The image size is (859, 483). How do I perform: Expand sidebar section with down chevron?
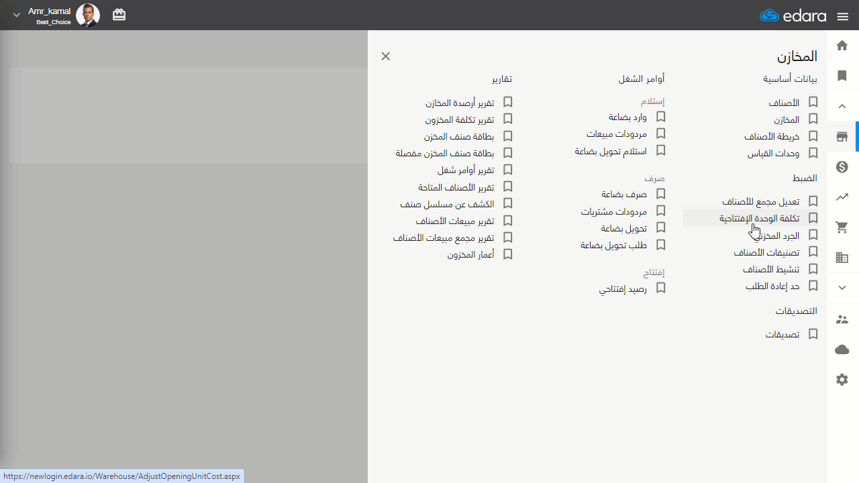pyautogui.click(x=842, y=288)
